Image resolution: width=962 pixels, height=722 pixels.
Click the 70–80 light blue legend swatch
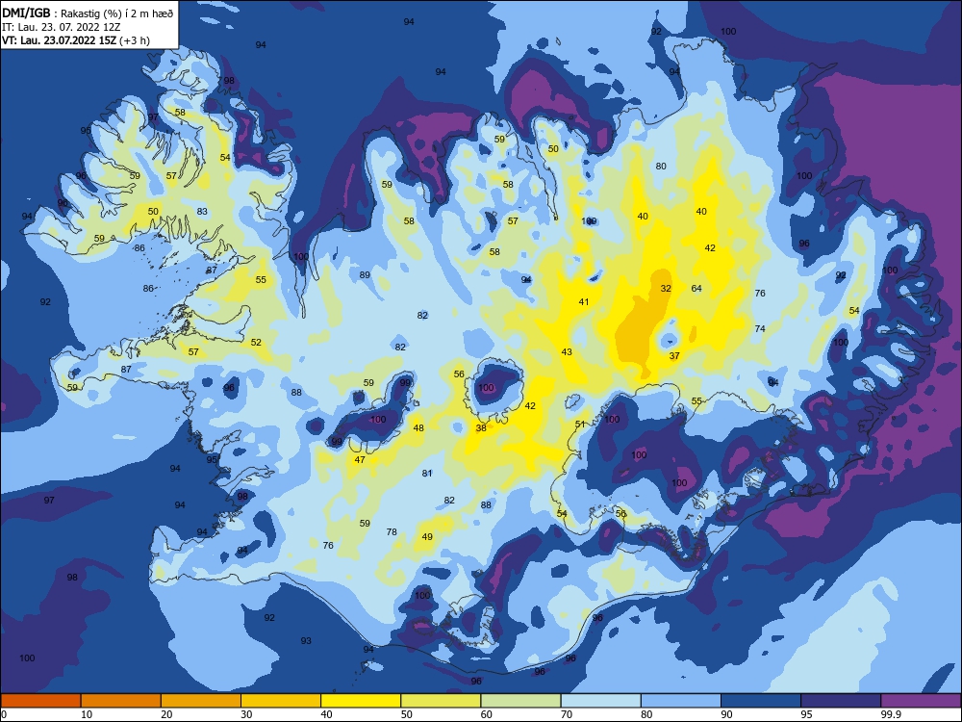click(600, 701)
